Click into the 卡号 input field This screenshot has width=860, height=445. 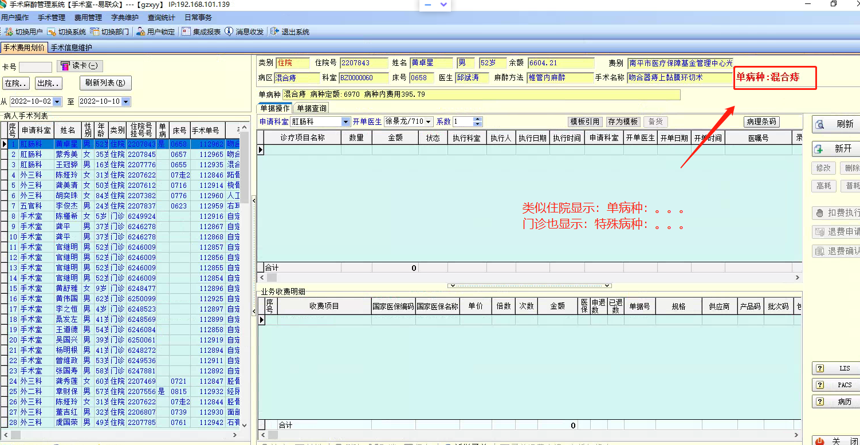(x=36, y=66)
